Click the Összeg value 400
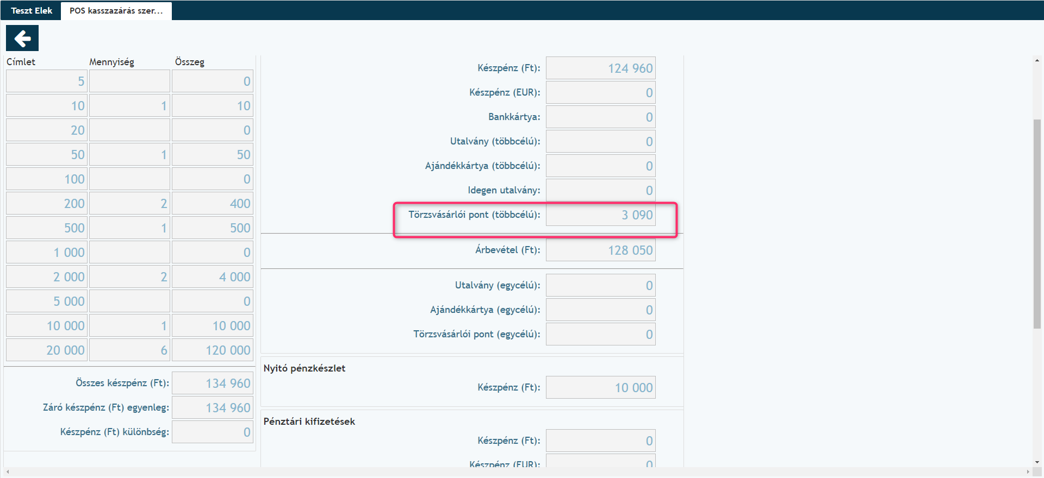The image size is (1044, 478). 213,204
